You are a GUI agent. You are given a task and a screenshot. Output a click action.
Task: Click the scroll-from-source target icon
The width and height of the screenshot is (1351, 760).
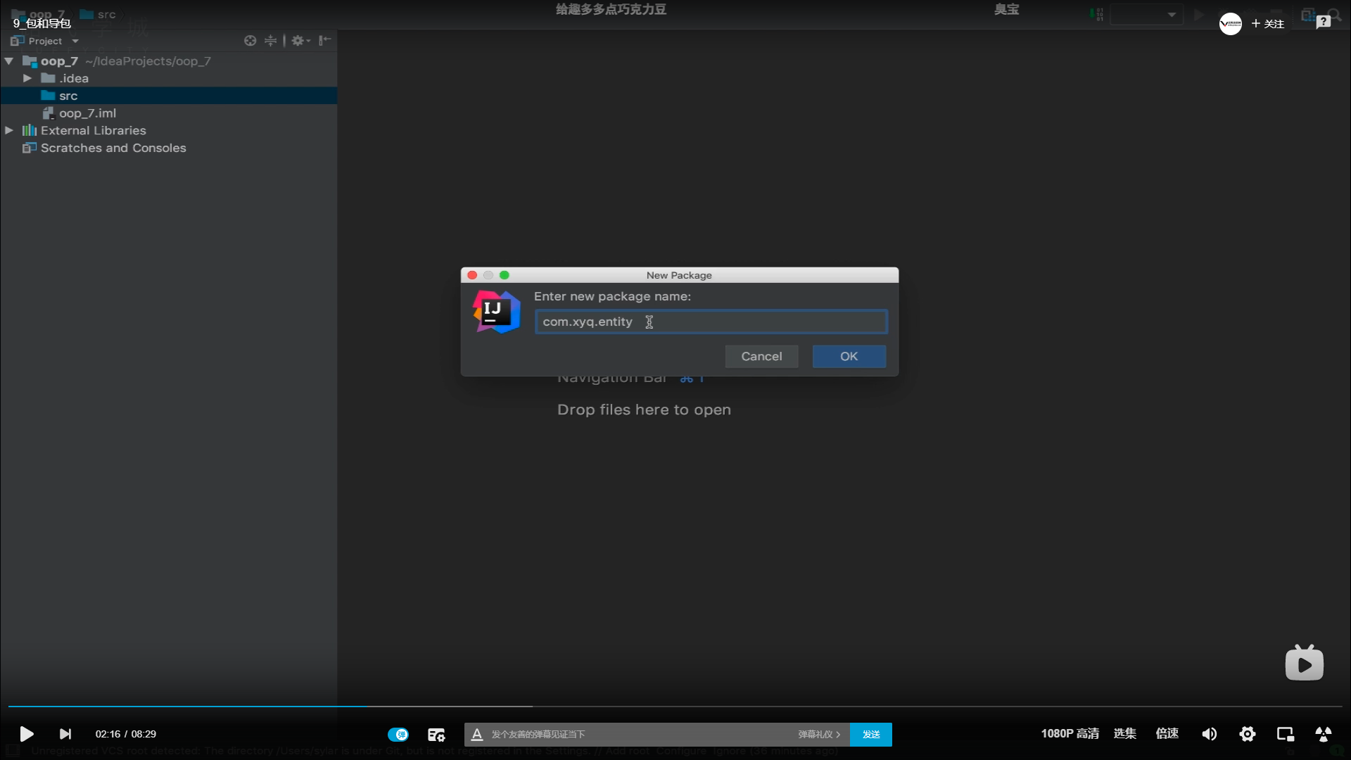pyautogui.click(x=250, y=41)
